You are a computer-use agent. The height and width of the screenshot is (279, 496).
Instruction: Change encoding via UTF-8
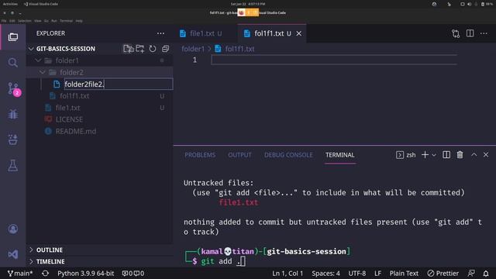click(x=357, y=274)
